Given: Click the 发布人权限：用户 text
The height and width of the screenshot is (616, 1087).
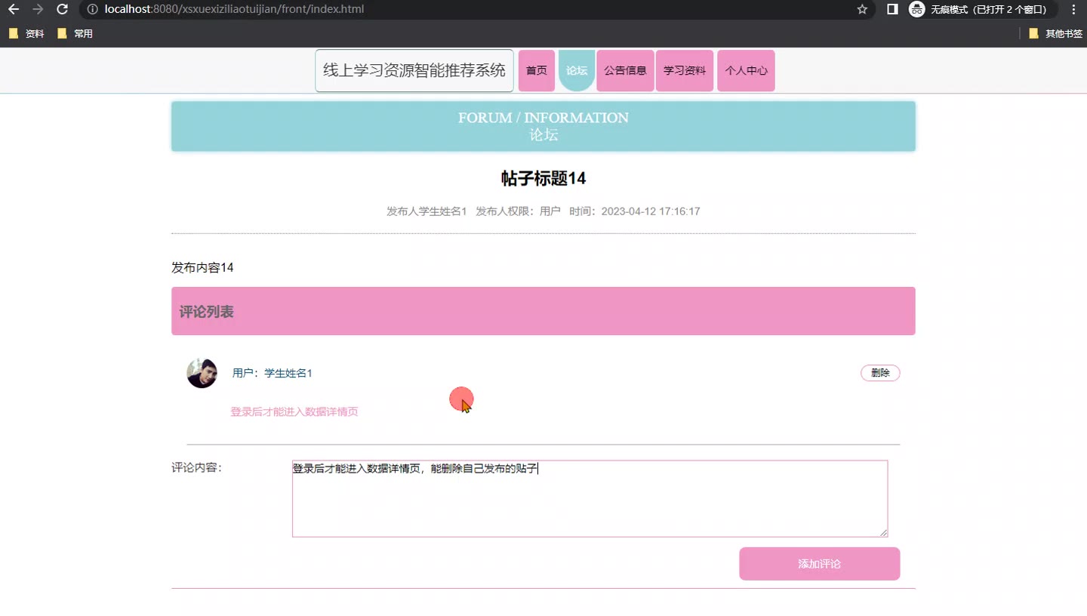Looking at the screenshot, I should [x=518, y=211].
